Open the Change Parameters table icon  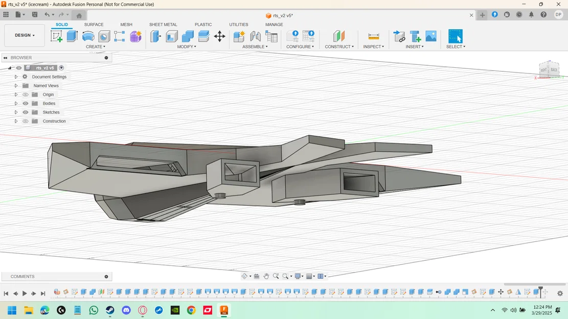[x=271, y=36]
